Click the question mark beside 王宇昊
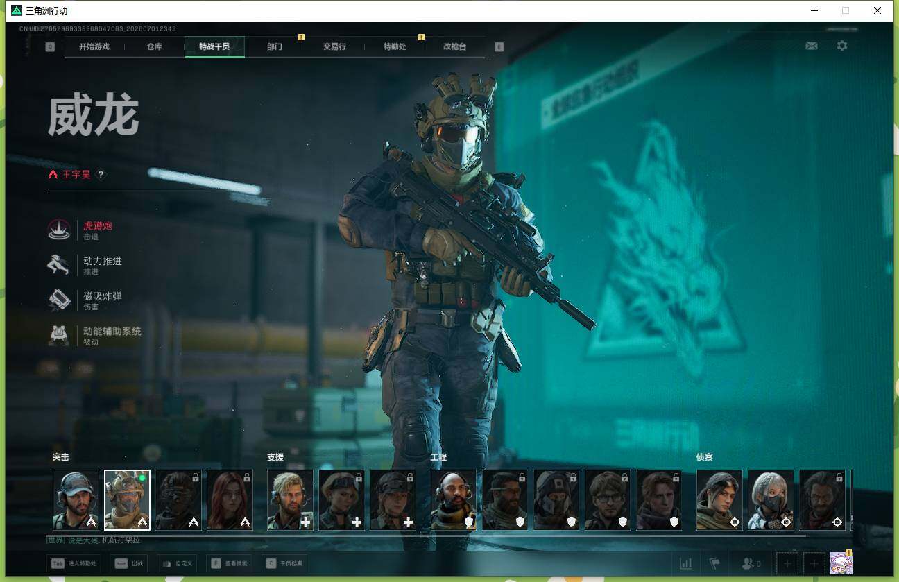899x582 pixels. pos(101,175)
